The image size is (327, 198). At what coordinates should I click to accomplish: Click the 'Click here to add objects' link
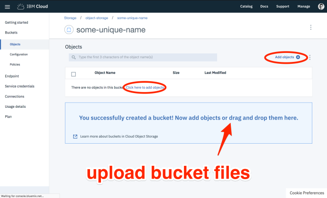point(145,87)
